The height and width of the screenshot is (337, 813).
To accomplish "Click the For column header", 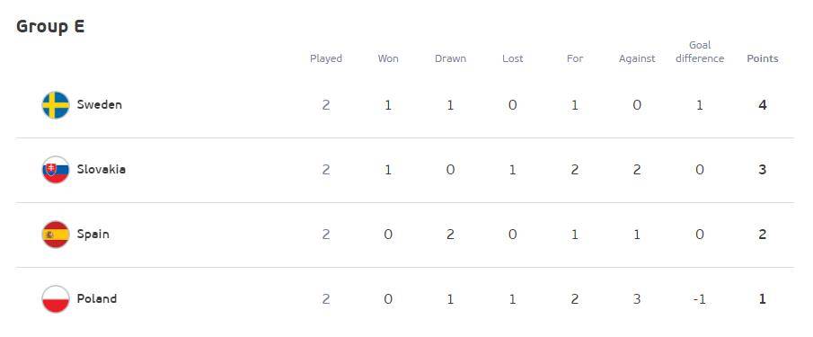I will click(x=575, y=58).
